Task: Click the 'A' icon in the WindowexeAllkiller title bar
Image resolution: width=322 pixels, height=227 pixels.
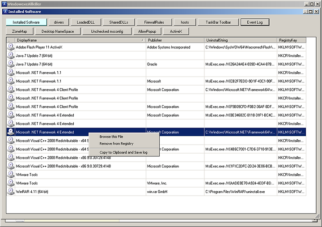Action: coord(4,4)
